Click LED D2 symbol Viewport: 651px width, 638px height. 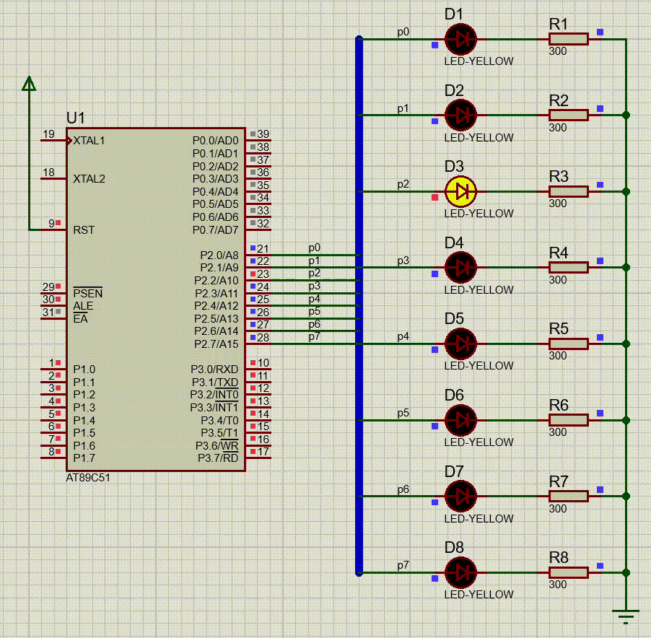pos(460,115)
